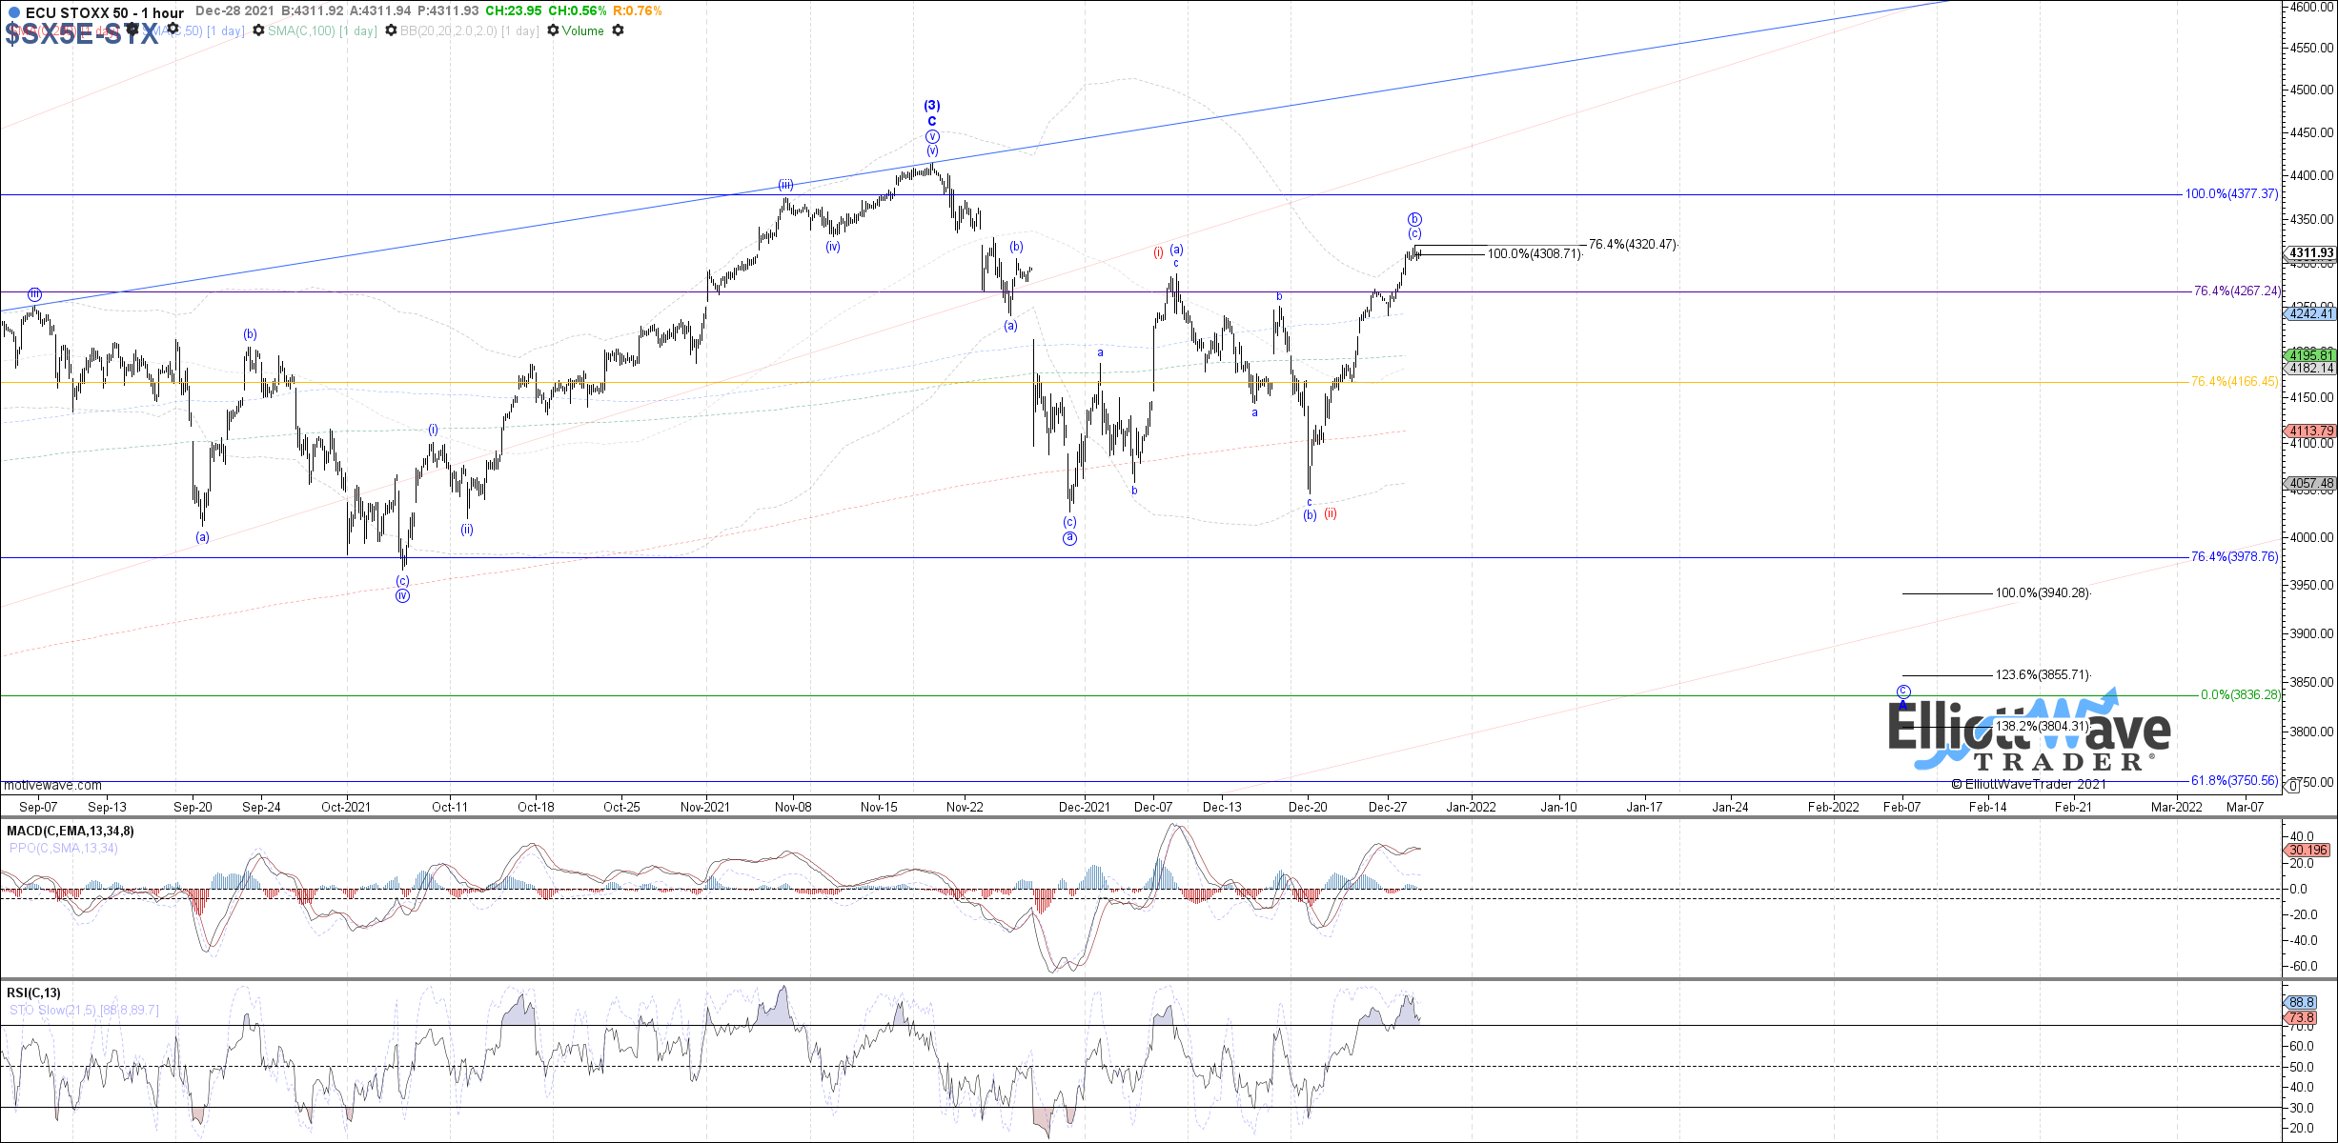Viewport: 2338px width, 1143px height.
Task: Click the 3900.00 price axis level
Action: (2313, 633)
